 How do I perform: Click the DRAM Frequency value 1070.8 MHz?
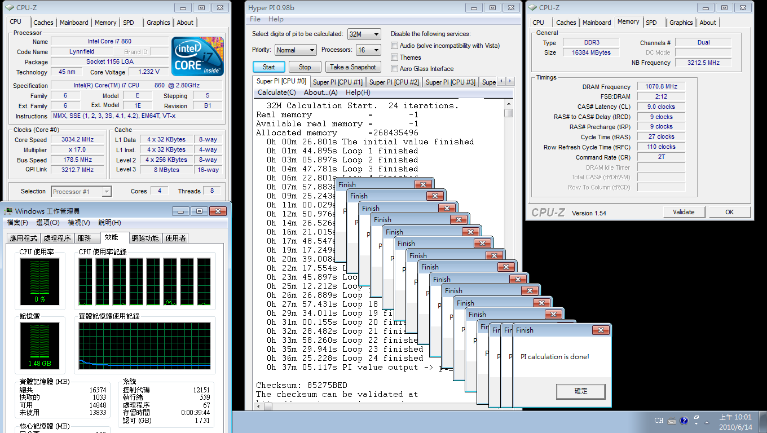[661, 87]
